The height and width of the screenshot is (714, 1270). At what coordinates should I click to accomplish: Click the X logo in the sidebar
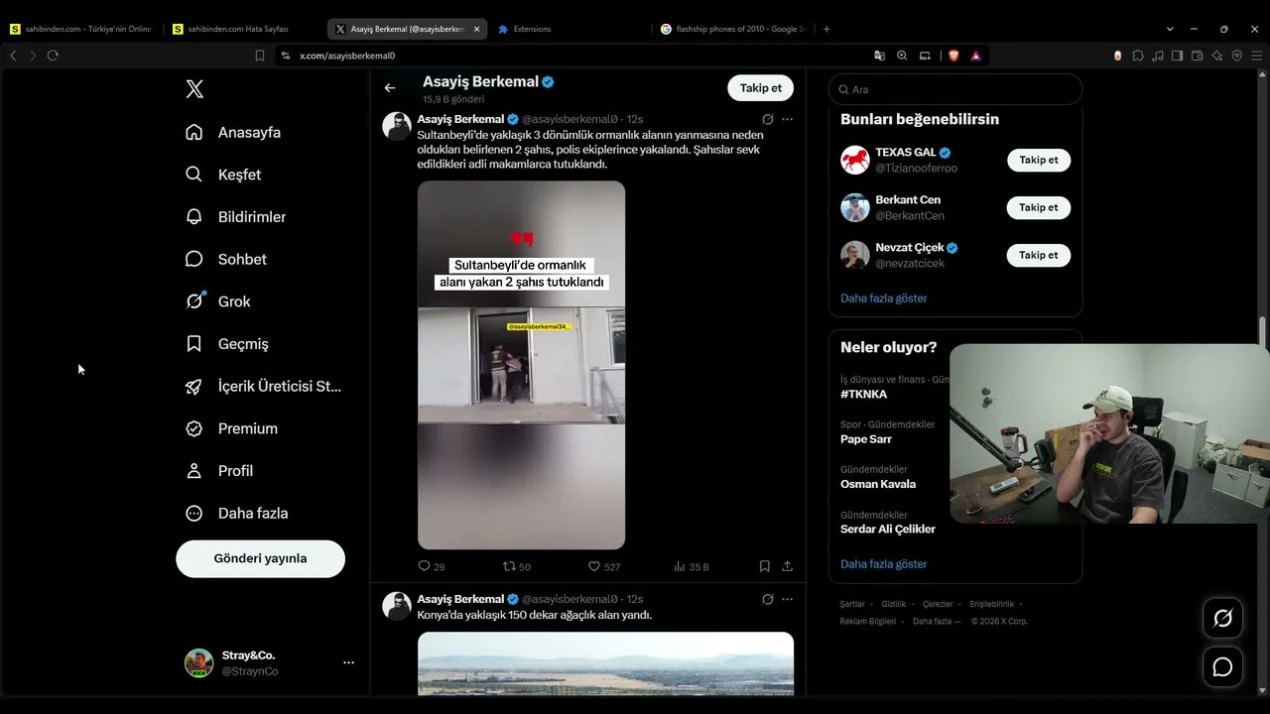[x=194, y=89]
